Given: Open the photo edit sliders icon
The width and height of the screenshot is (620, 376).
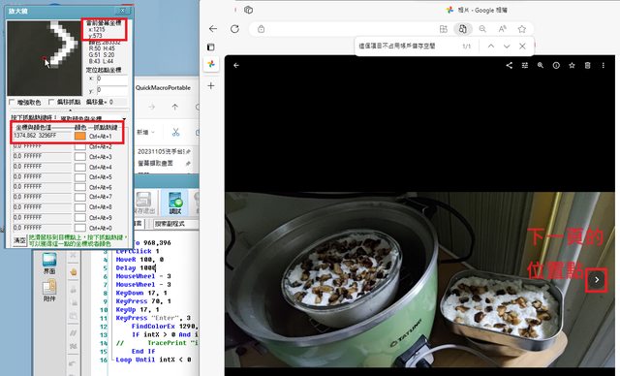Looking at the screenshot, I should click(x=525, y=66).
